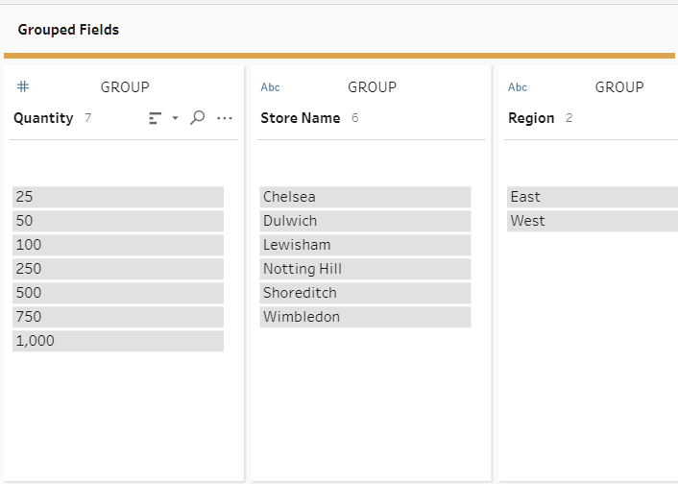Image resolution: width=678 pixels, height=484 pixels.
Task: Pick the Notting Hill store value
Action: point(365,269)
